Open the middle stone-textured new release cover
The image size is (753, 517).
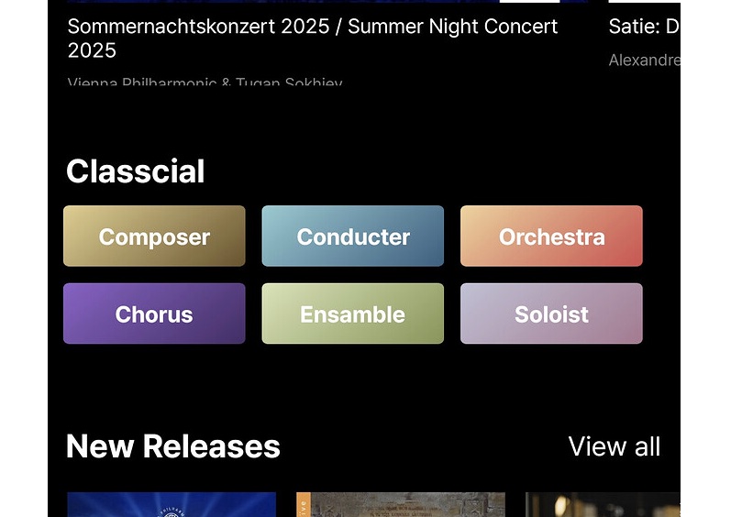pyautogui.click(x=401, y=504)
